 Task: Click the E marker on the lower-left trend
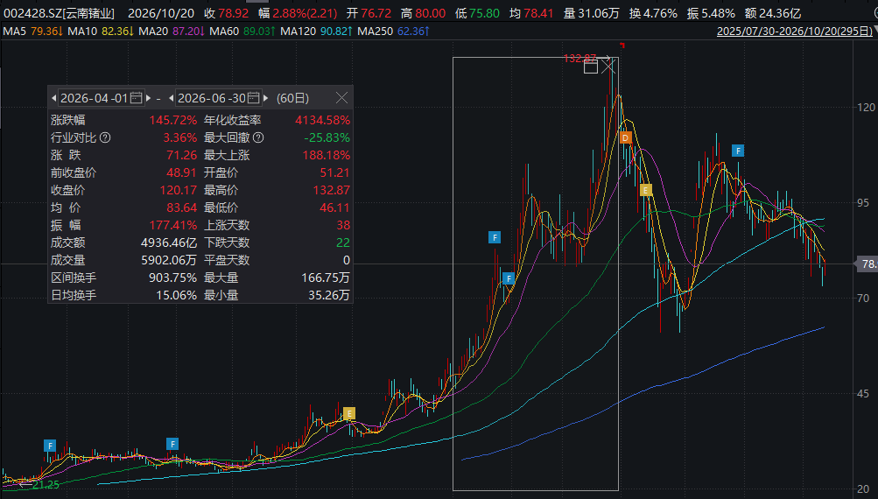pyautogui.click(x=349, y=414)
